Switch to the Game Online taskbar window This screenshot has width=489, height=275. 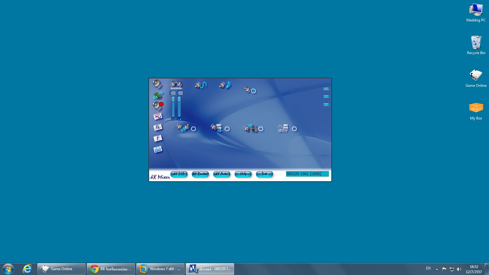coord(61,269)
